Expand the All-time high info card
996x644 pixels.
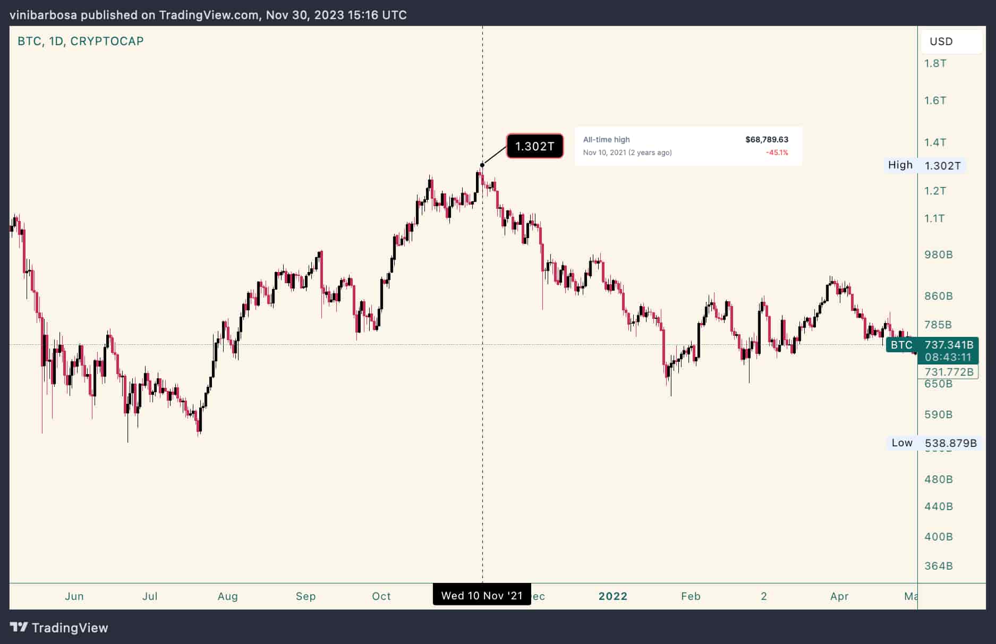(x=688, y=146)
